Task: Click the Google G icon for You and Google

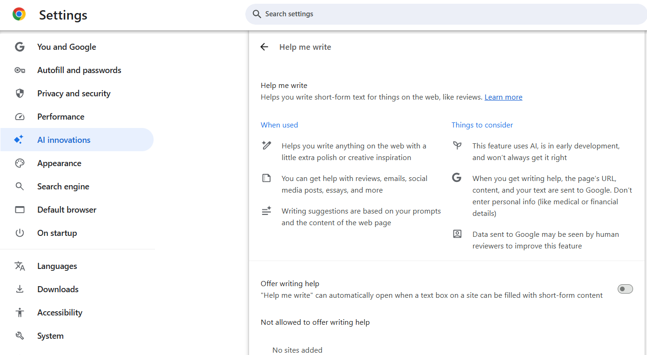Action: pyautogui.click(x=20, y=47)
